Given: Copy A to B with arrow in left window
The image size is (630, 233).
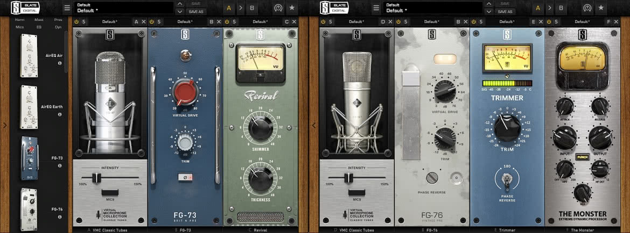Looking at the screenshot, I should 241,8.
